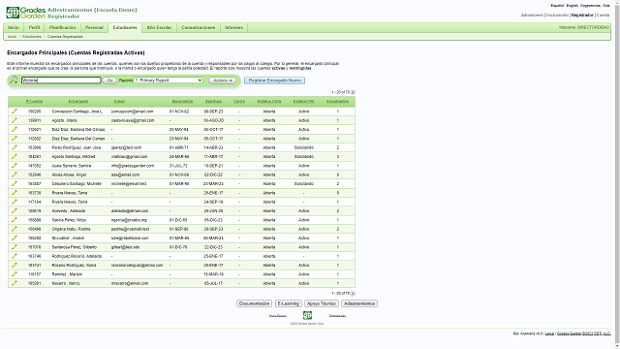Screen dimensions: 620x349
Task: Sort by the Apertura column header
Action: [x=213, y=101]
